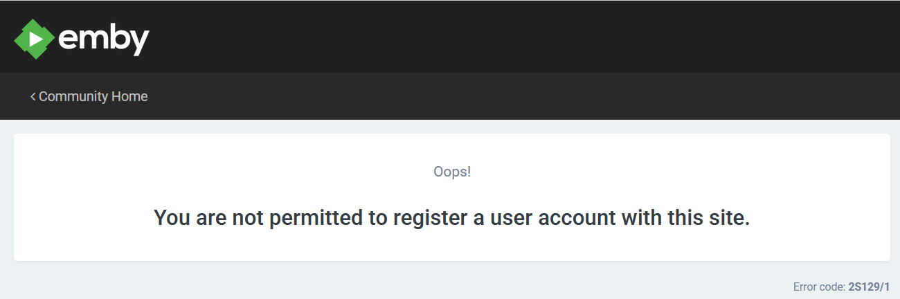
Task: Click the "Oops!" heading text
Action: pyautogui.click(x=451, y=172)
